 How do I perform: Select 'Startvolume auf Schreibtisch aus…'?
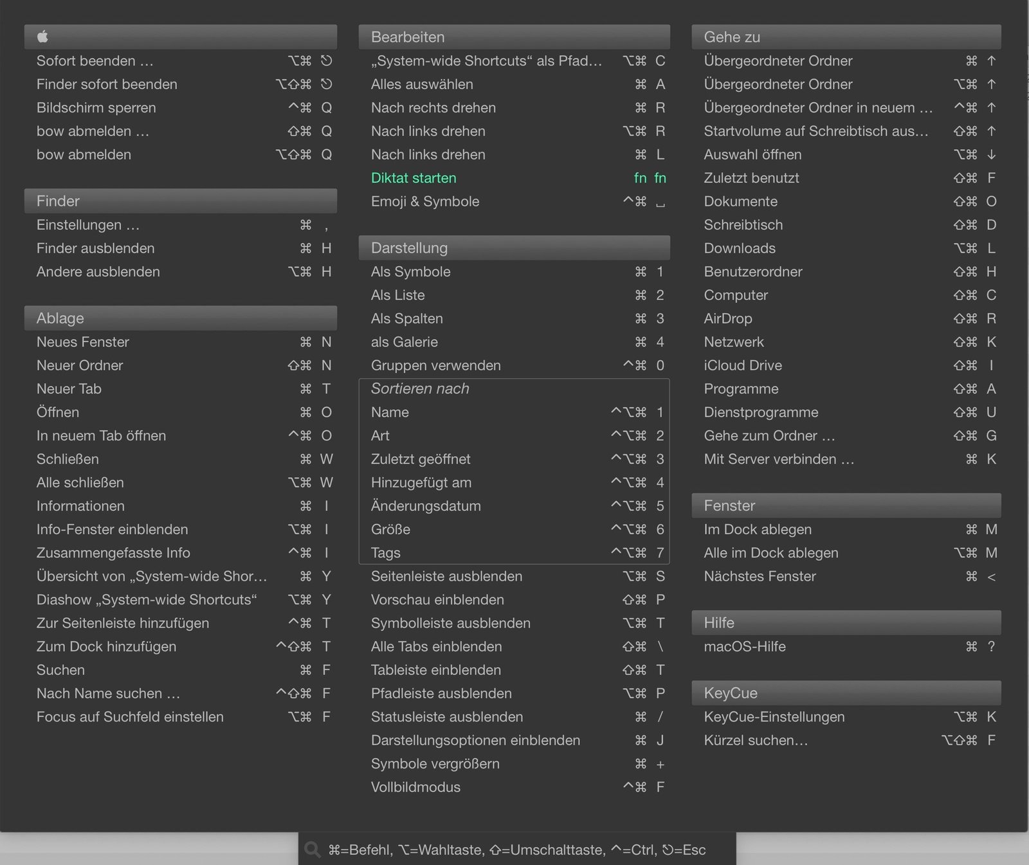(846, 131)
